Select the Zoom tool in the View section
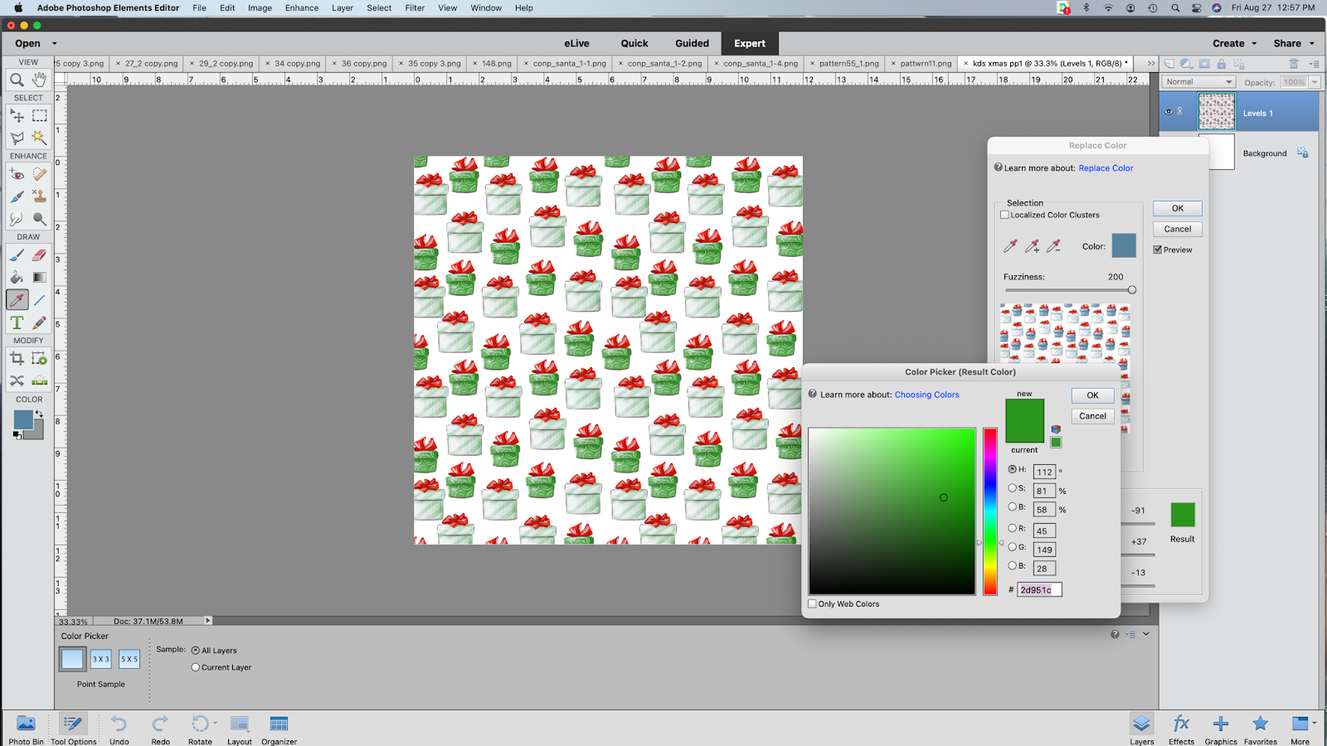This screenshot has height=746, width=1327. [x=17, y=80]
